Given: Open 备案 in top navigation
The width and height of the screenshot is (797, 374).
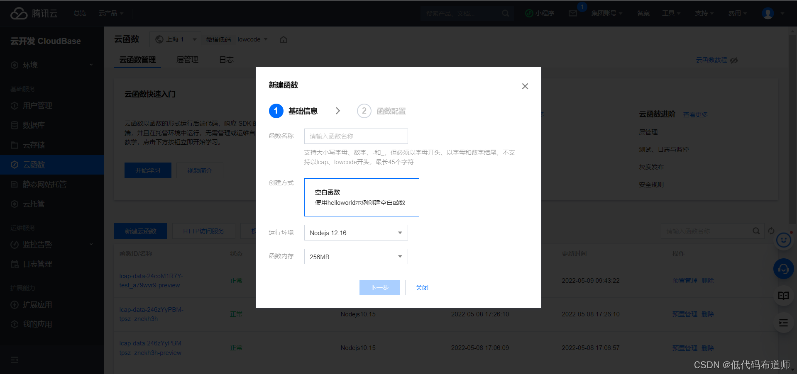Looking at the screenshot, I should (x=643, y=13).
